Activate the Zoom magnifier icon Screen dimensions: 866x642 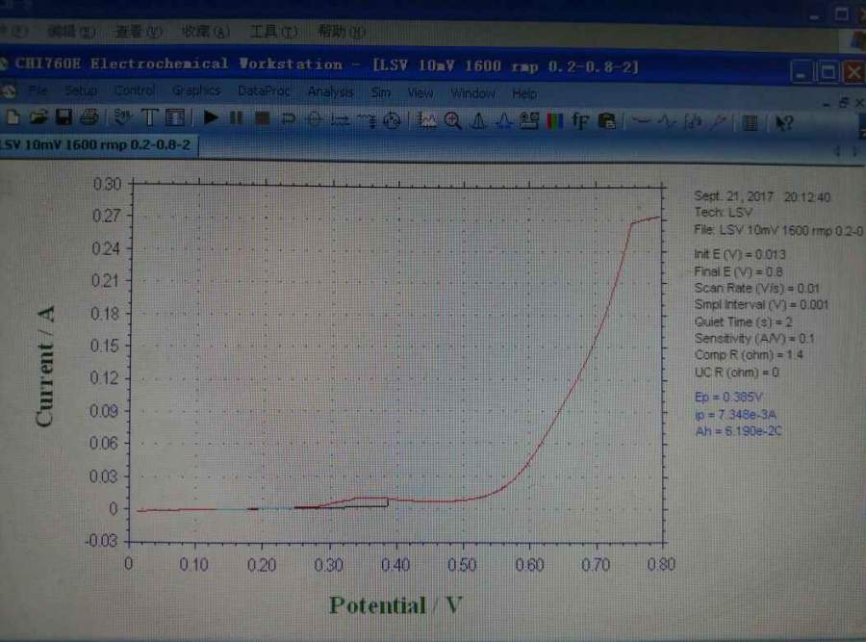(x=453, y=121)
